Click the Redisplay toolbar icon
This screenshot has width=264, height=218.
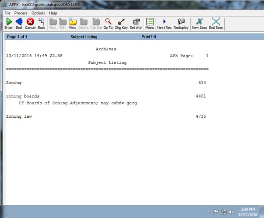[181, 22]
